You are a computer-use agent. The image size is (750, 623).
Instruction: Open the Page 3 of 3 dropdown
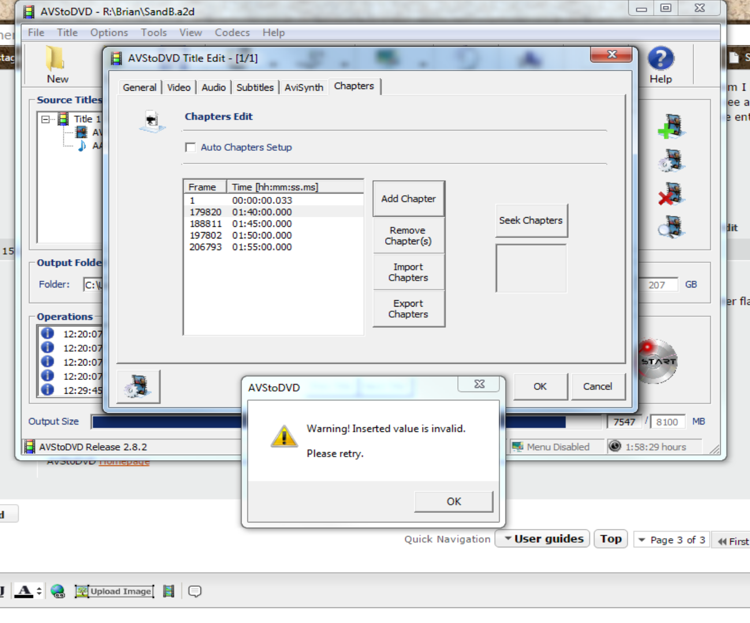click(x=671, y=540)
